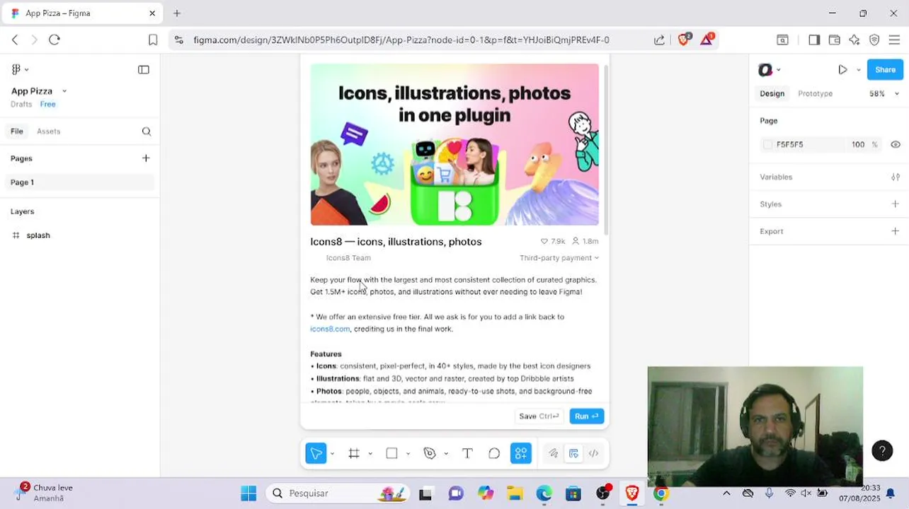
Task: Open Move tool options dropdown
Action: point(332,454)
